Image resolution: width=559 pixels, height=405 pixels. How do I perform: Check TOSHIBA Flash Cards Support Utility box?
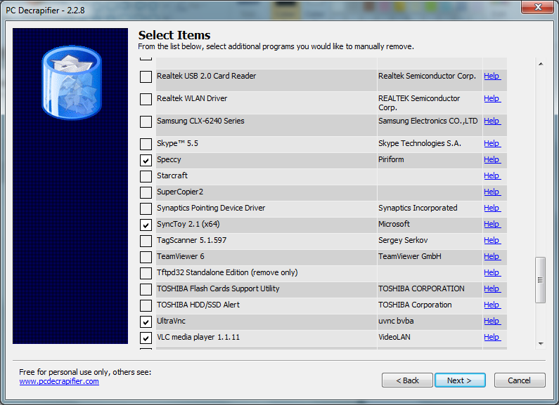coord(146,289)
